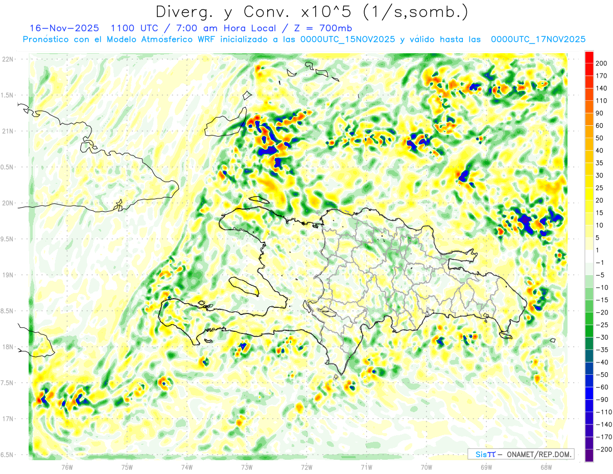Viewport: 613px width, 474px height.
Task: Click the colorbar value '-5'
Action: point(601,275)
